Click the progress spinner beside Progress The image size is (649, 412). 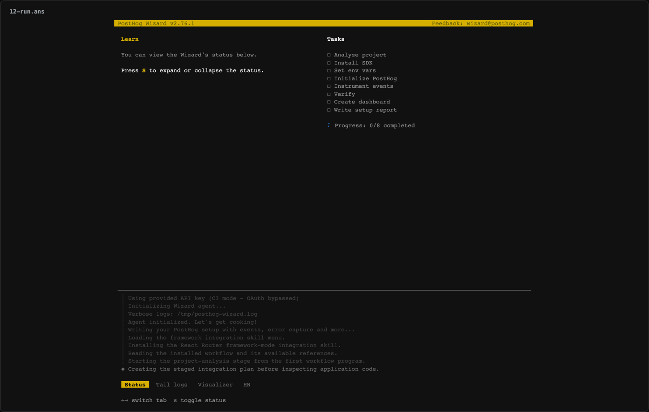coord(329,125)
